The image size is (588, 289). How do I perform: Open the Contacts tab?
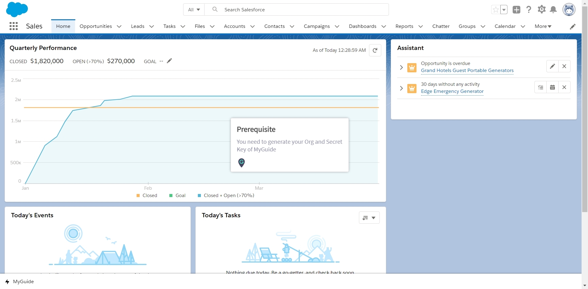point(274,26)
